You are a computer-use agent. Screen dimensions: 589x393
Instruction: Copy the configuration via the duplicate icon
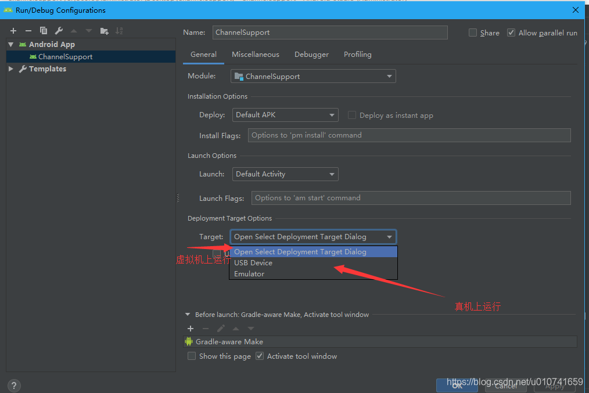tap(43, 30)
